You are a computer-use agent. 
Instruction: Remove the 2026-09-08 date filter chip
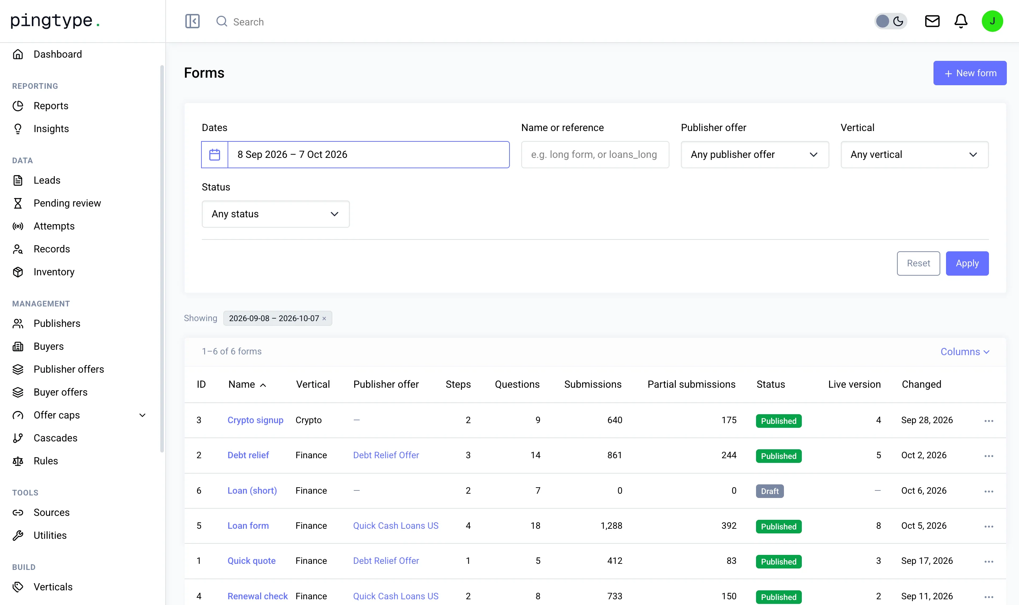tap(324, 318)
